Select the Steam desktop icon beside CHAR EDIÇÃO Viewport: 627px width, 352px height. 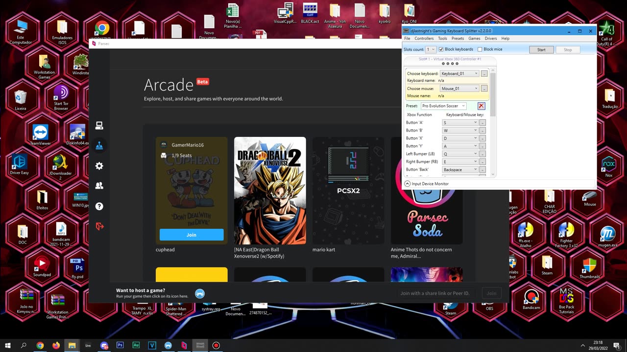tap(547, 265)
